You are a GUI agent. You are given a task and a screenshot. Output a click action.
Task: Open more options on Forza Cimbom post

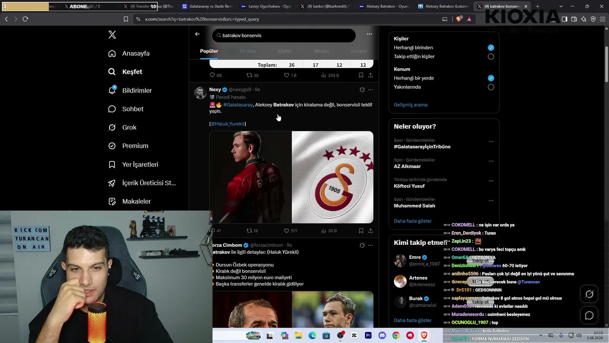coord(371,245)
